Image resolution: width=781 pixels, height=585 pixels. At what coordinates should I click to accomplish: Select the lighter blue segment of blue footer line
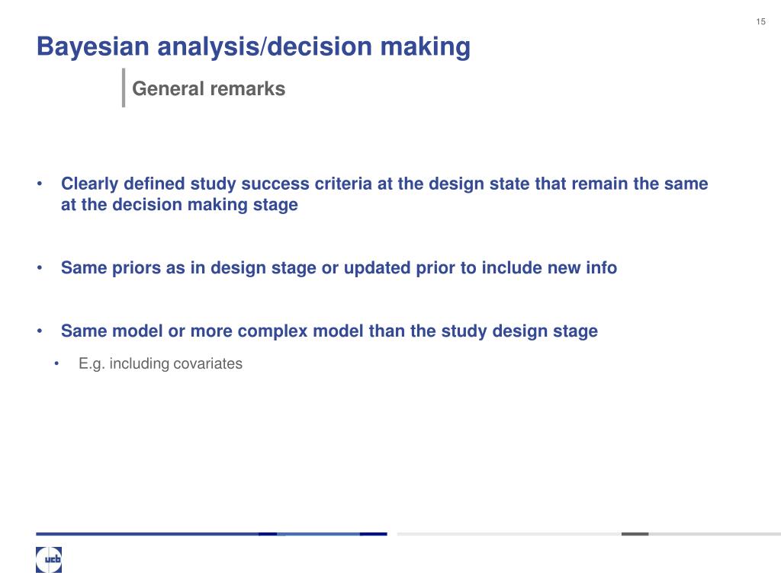318,534
